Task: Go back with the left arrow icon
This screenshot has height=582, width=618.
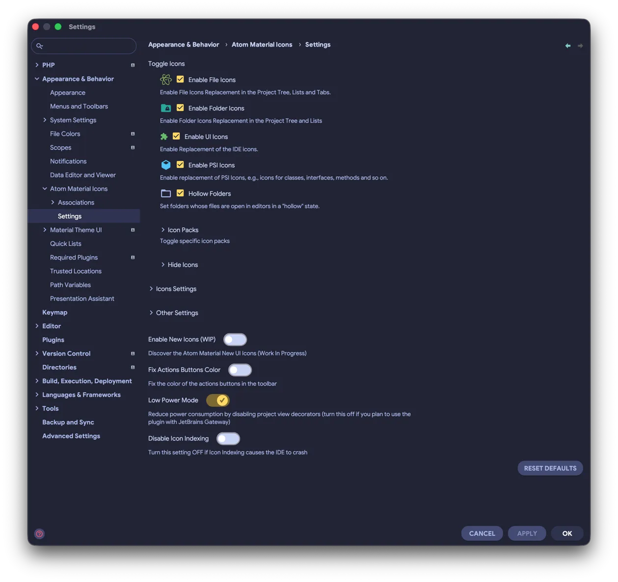Action: [568, 46]
